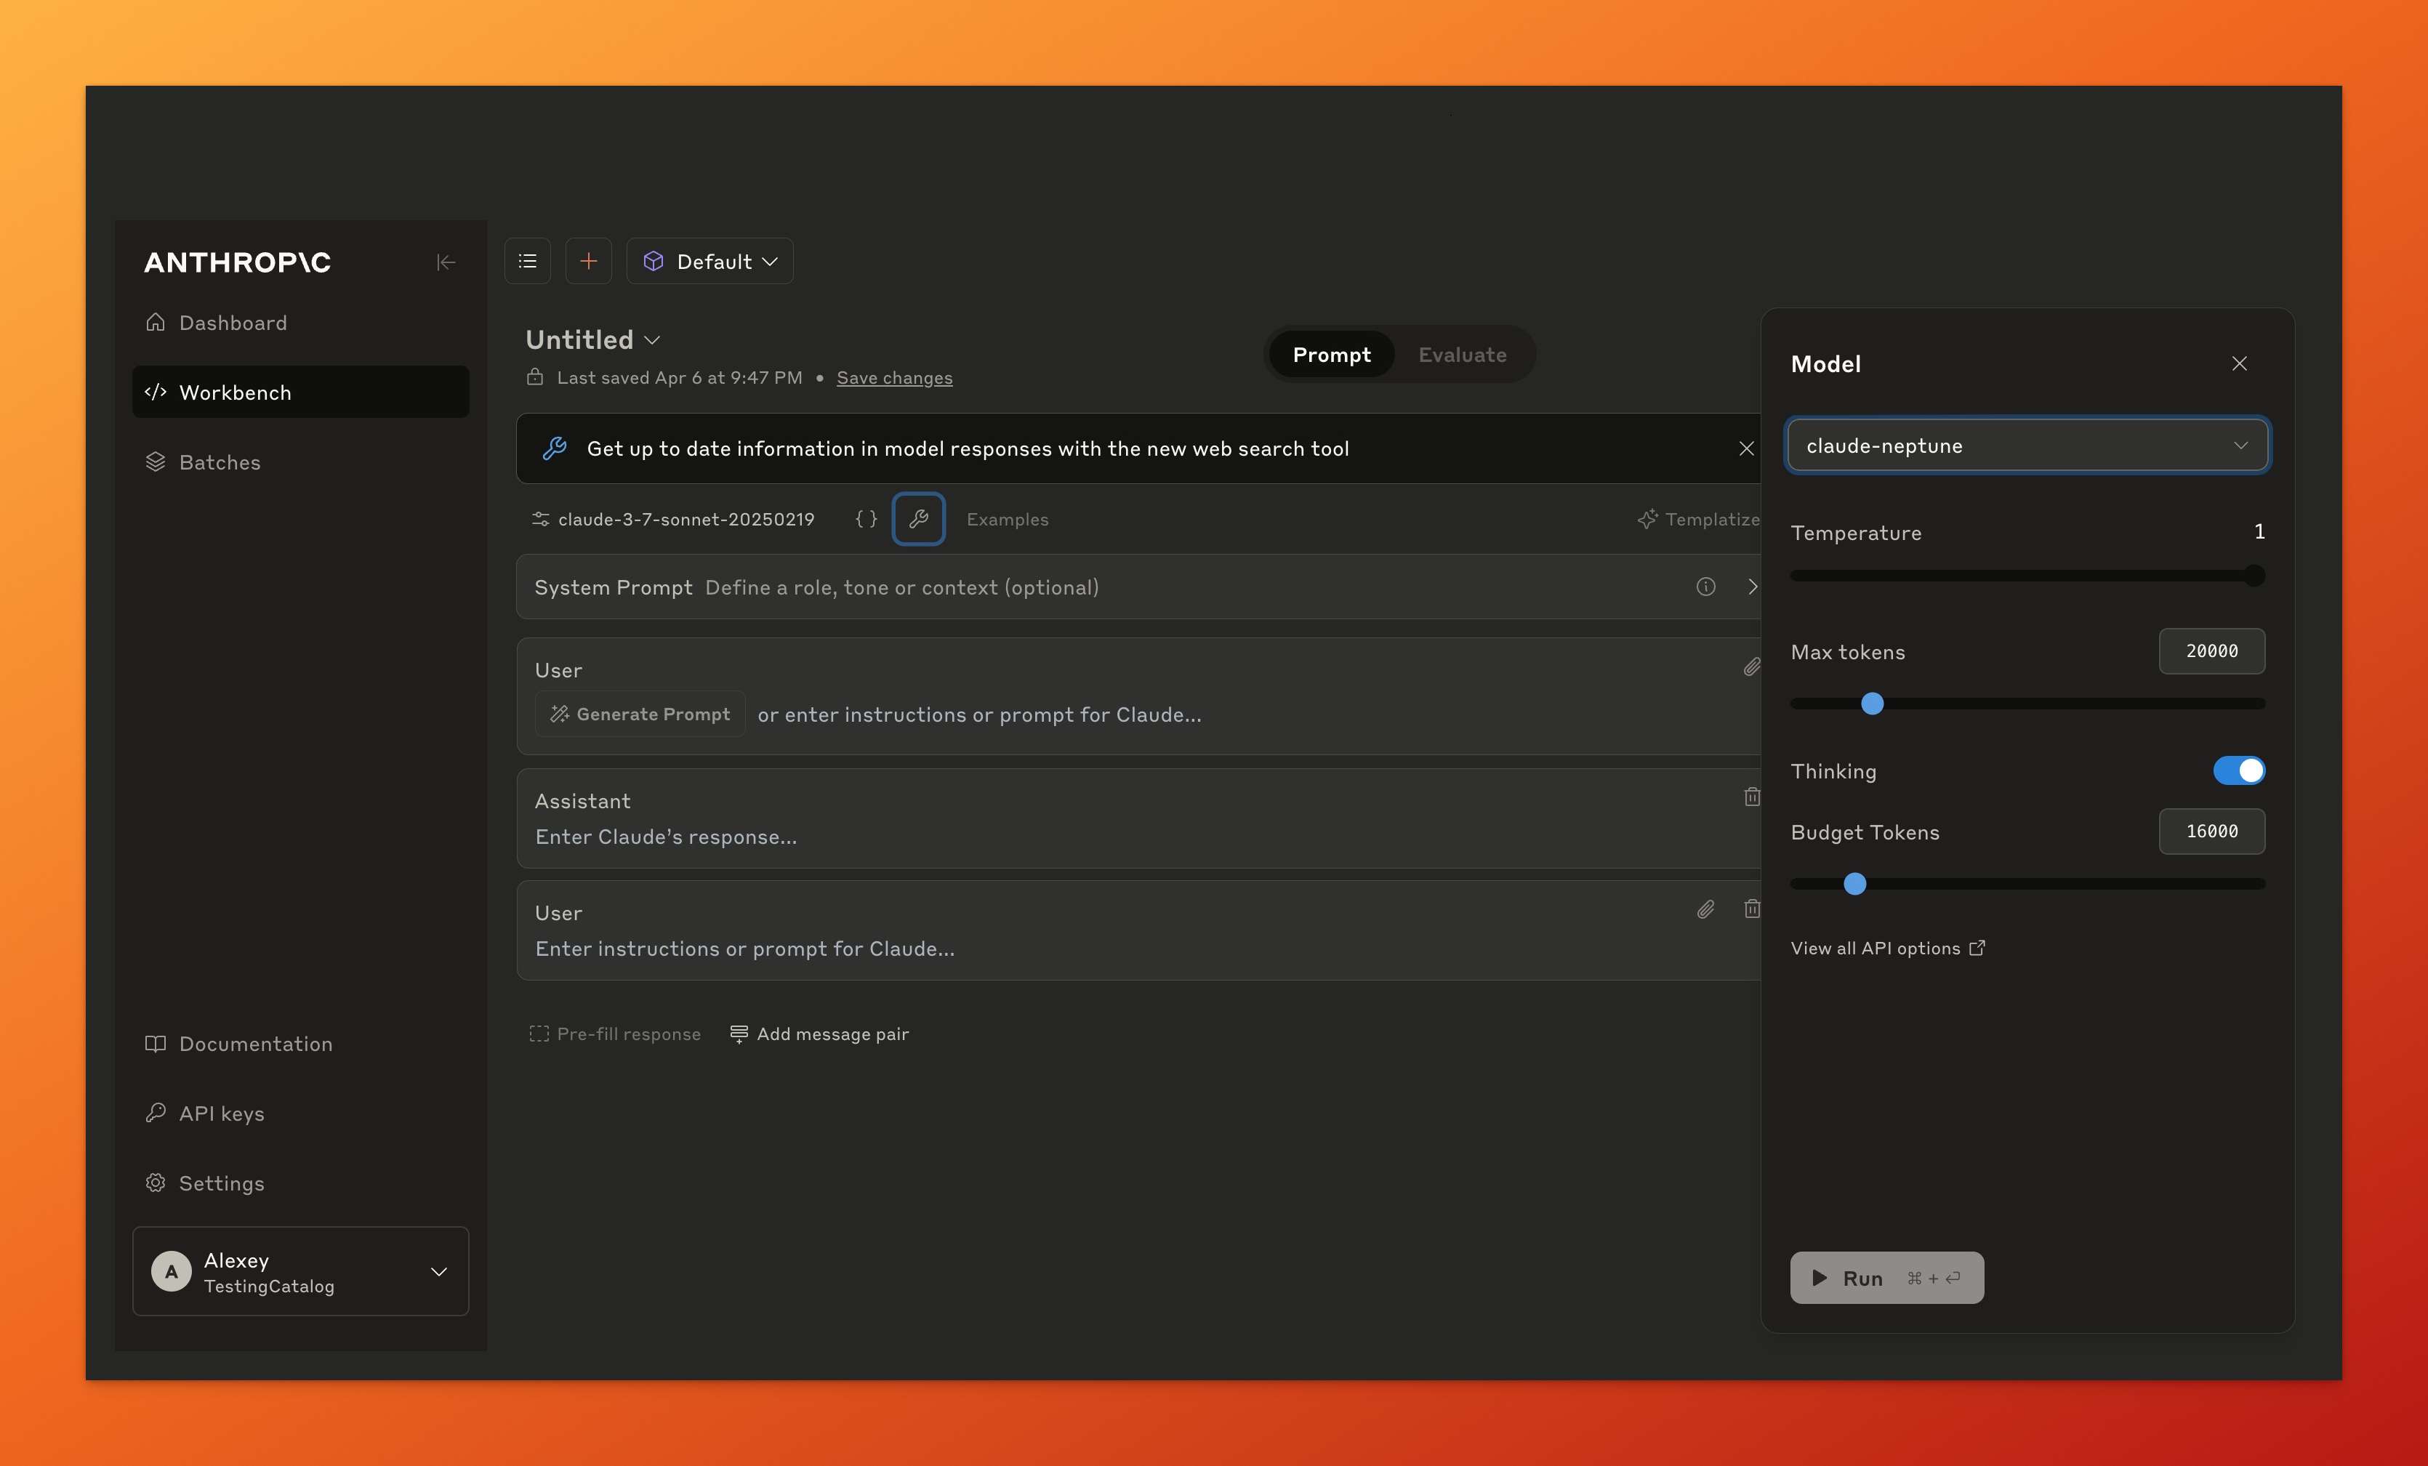Open the prompts list icon

click(x=527, y=261)
